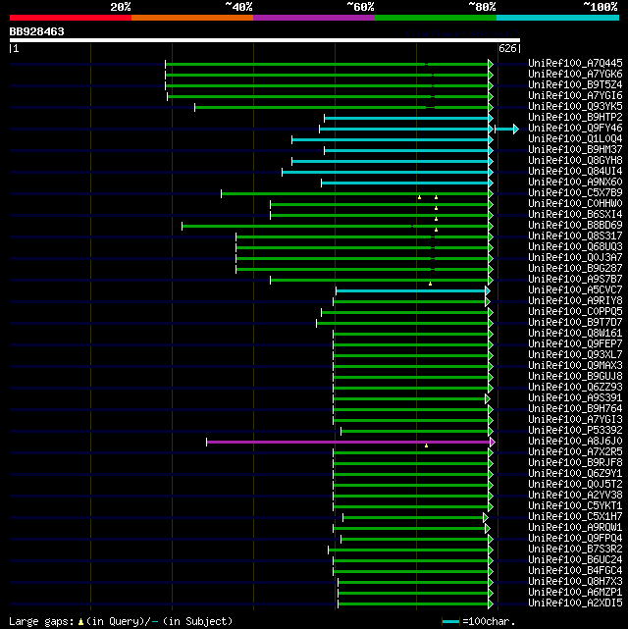This screenshot has width=628, height=629.
Task: Select the UniRef100_C5X7B9 label
Action: [x=575, y=193]
